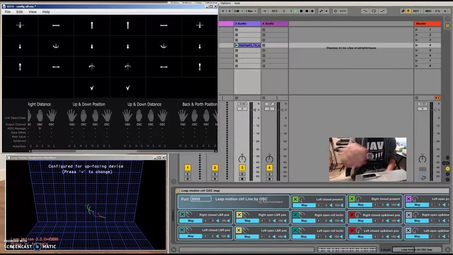Toggle track activator 1
The width and height of the screenshot is (453, 255).
coord(188,168)
